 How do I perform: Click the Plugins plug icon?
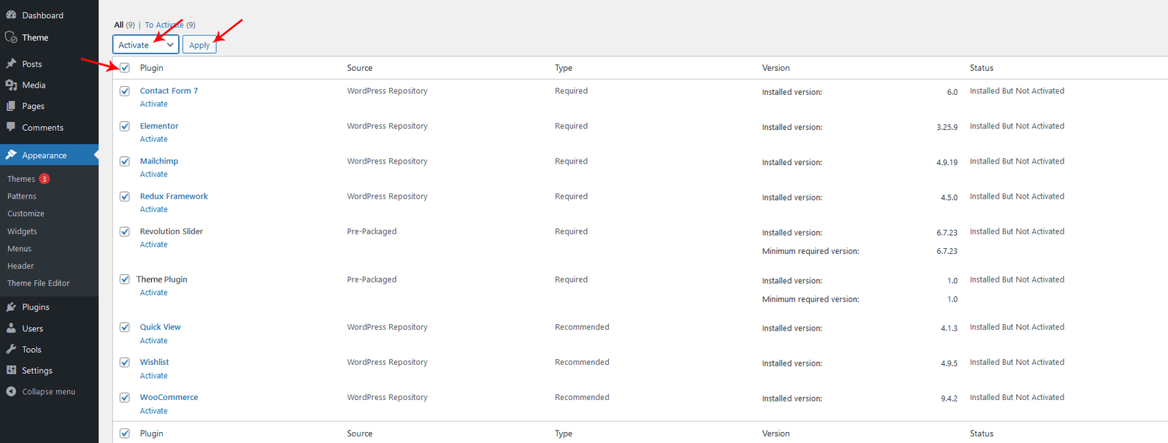click(11, 307)
